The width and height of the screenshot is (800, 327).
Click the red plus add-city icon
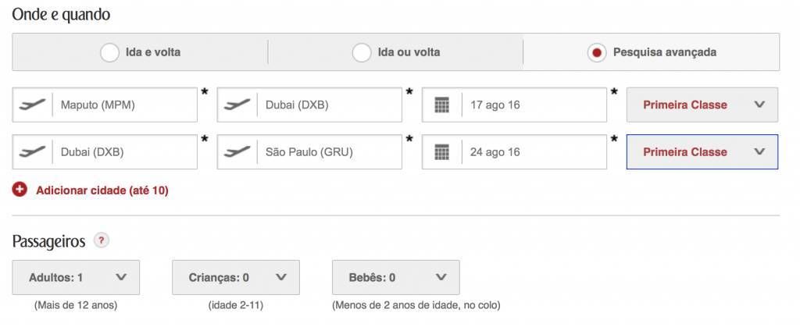(x=20, y=190)
